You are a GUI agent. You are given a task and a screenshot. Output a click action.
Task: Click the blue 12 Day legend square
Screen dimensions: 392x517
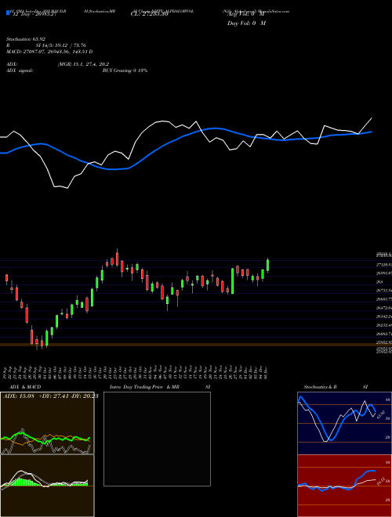click(x=8, y=13)
